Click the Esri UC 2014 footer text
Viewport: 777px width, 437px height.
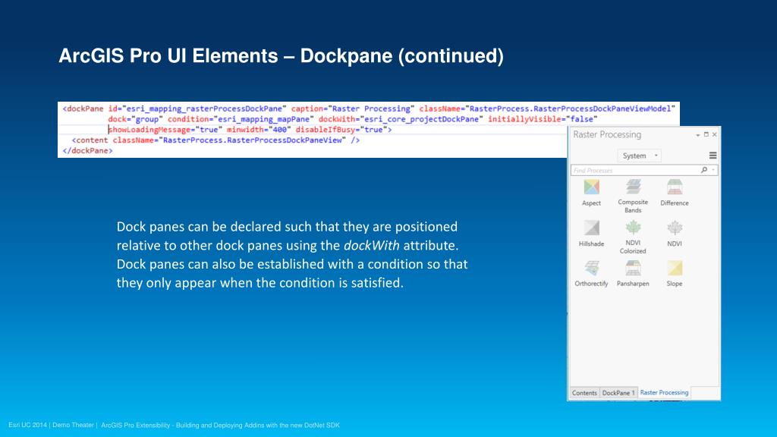[x=27, y=425]
